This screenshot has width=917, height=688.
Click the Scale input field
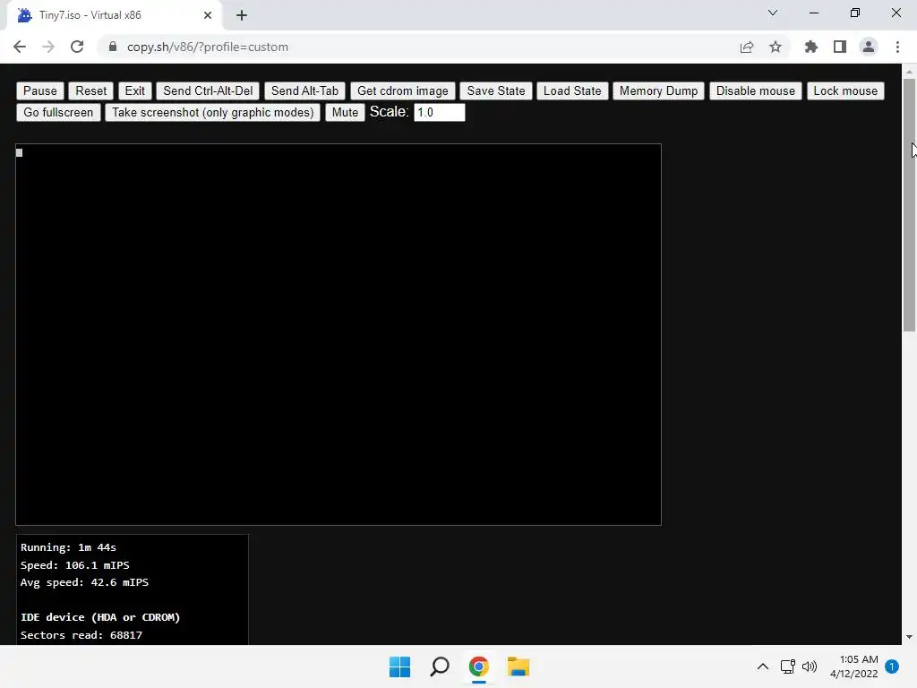point(439,112)
